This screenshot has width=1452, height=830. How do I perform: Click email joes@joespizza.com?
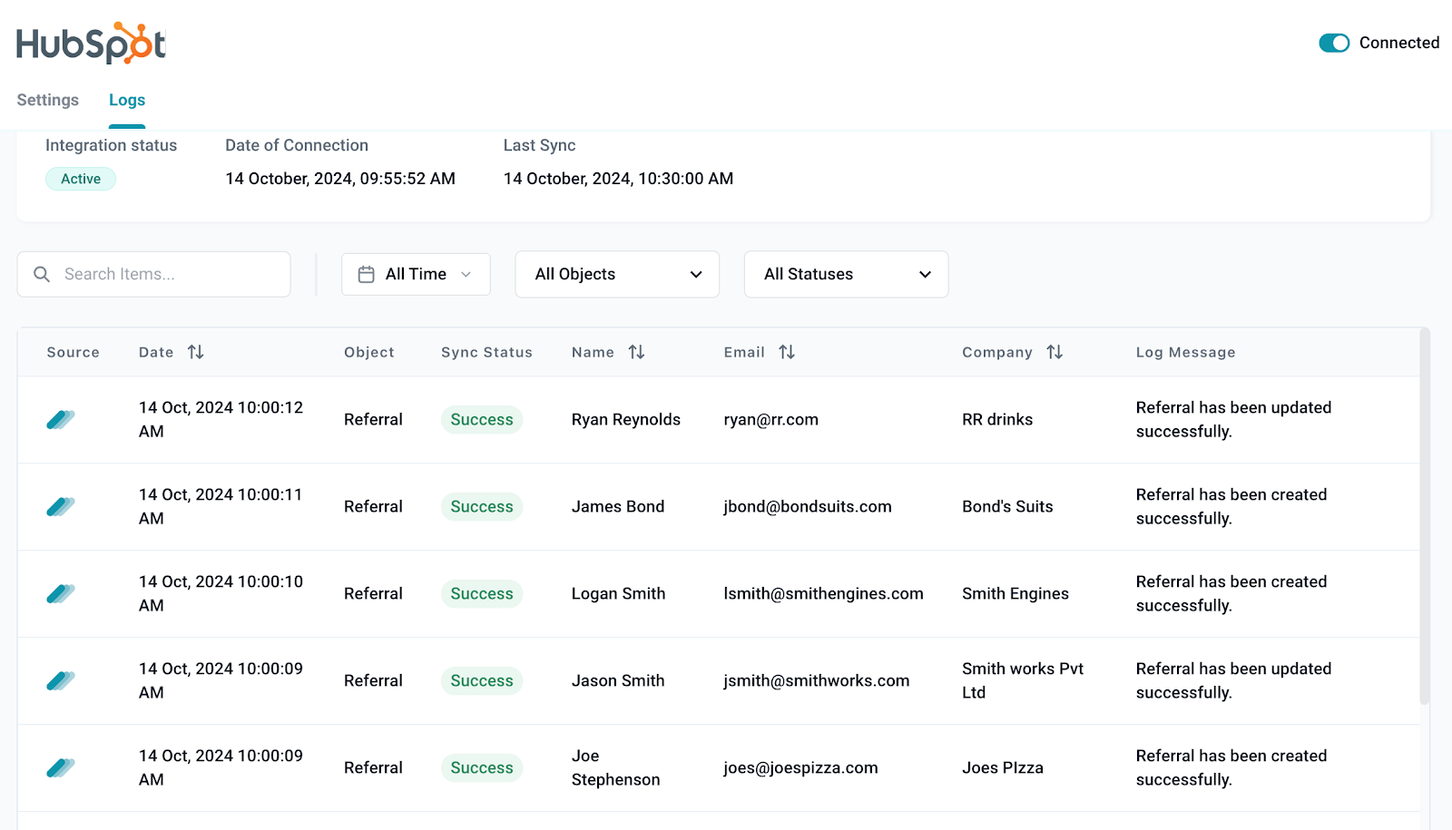pos(800,767)
